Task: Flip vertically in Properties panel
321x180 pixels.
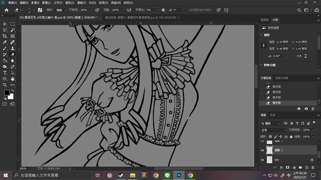Action: [306, 56]
